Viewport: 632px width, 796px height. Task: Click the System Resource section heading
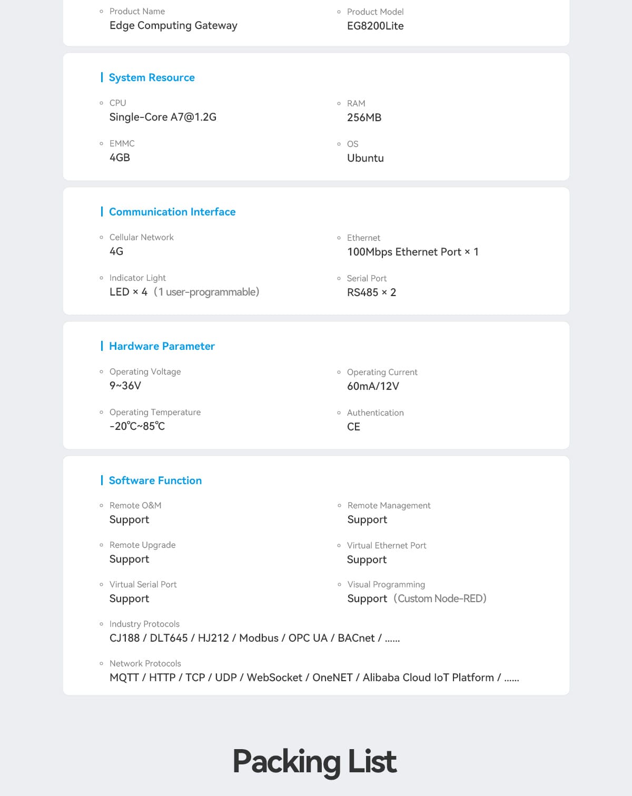pyautogui.click(x=152, y=77)
